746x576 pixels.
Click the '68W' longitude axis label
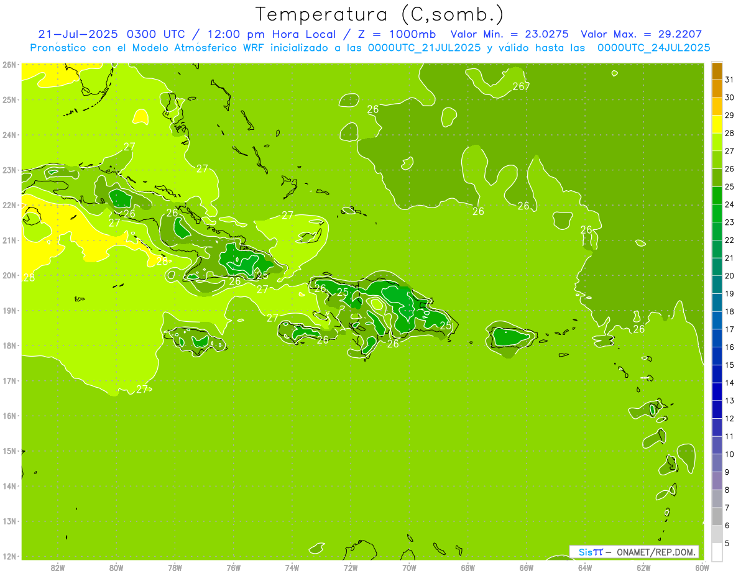(x=468, y=568)
